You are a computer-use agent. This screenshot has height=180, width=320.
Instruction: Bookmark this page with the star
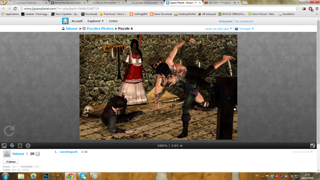click(x=298, y=8)
